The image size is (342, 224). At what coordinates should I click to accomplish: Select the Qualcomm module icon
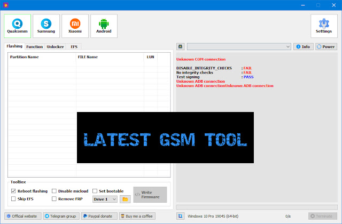(x=17, y=26)
